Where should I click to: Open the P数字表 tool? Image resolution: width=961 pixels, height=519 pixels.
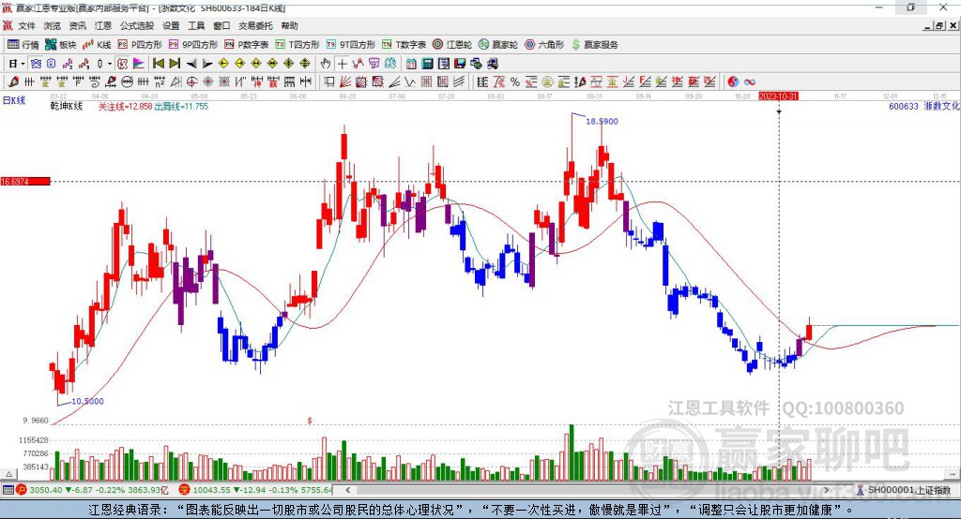[x=247, y=45]
